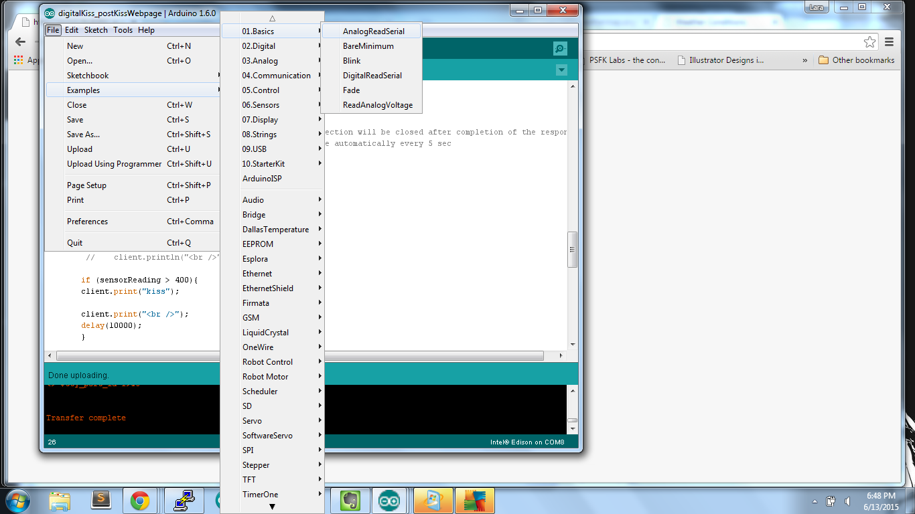Quit Arduino via the File menu
The height and width of the screenshot is (514, 915).
pyautogui.click(x=133, y=243)
